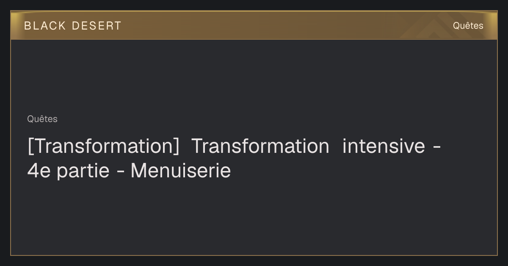This screenshot has width=508, height=266.
Task: Click the empty dark card area below the title
Action: [x=254, y=217]
